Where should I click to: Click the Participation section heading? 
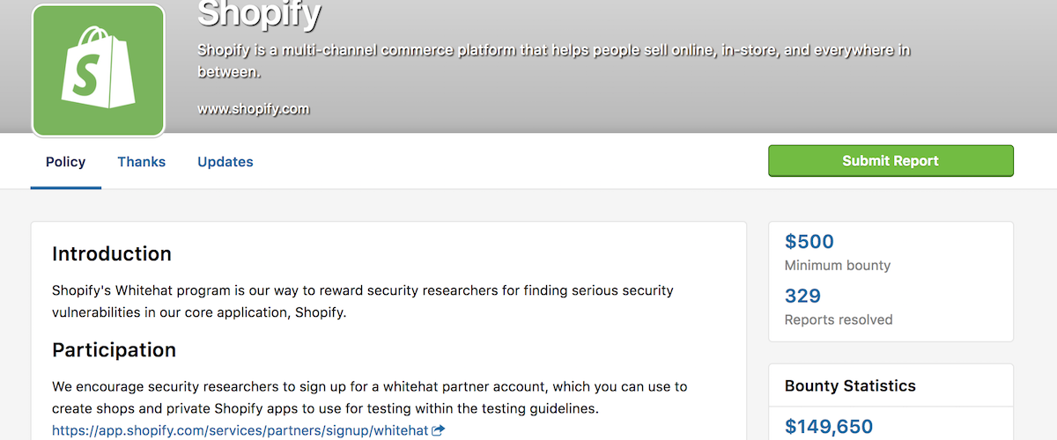tap(115, 350)
